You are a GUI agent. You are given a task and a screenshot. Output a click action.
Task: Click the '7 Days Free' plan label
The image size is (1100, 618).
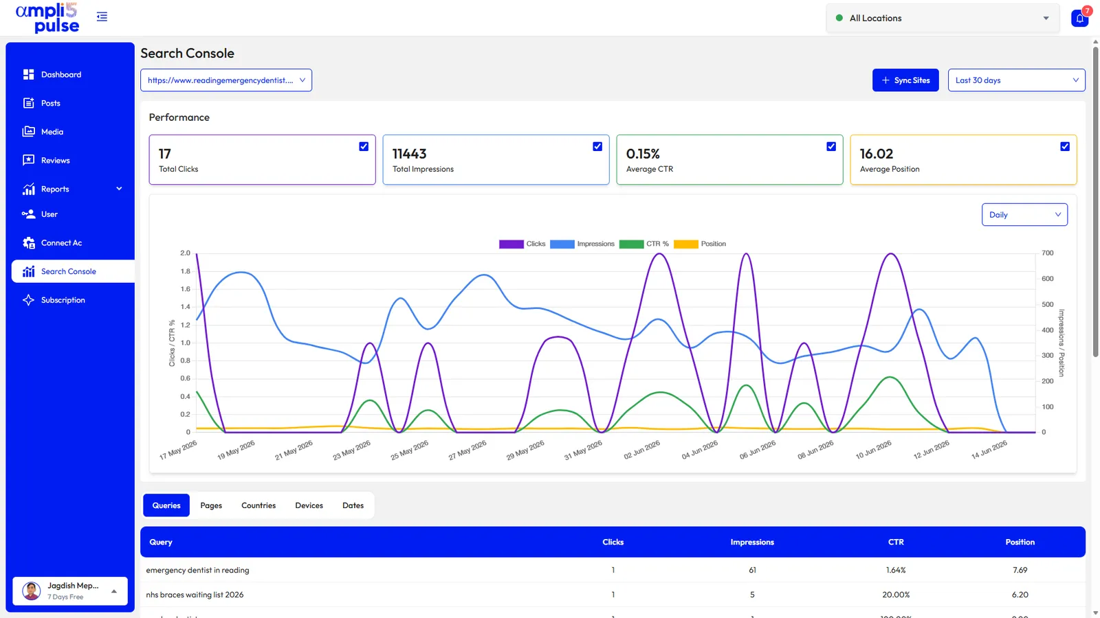(65, 597)
